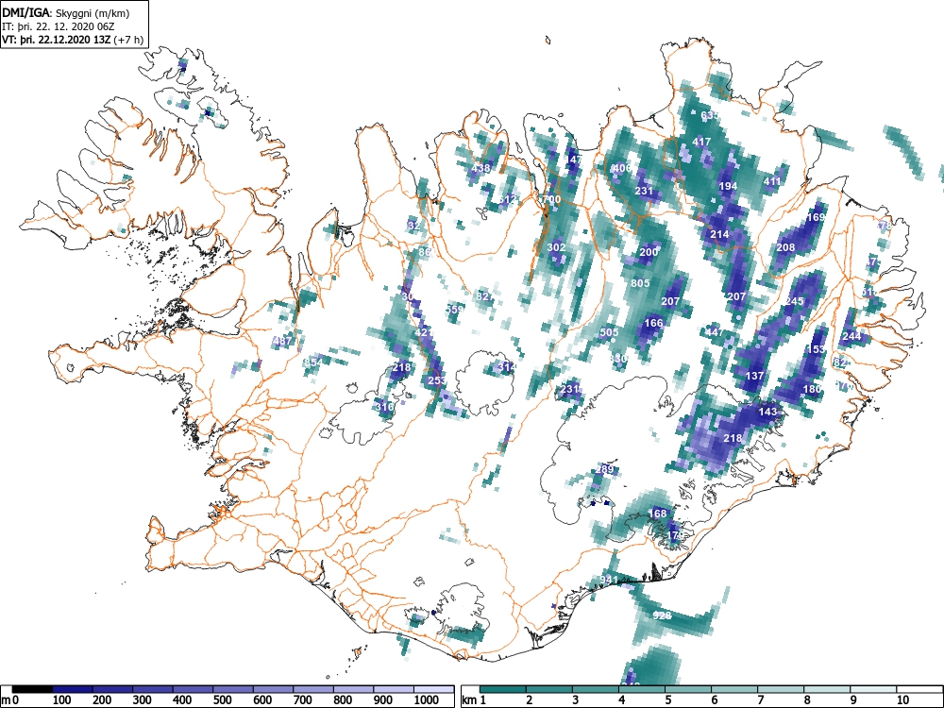Click the map value label 253

coord(437,380)
